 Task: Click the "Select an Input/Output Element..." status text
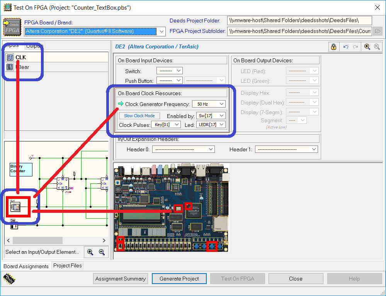click(x=42, y=252)
